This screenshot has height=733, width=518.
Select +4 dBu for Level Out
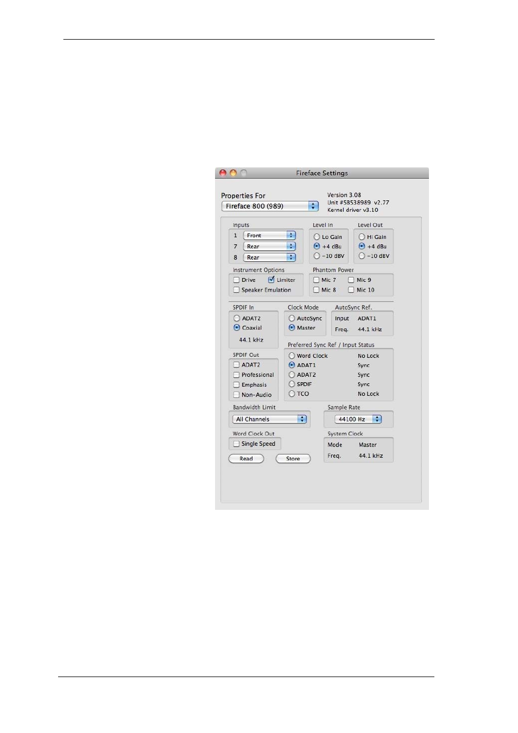point(362,247)
